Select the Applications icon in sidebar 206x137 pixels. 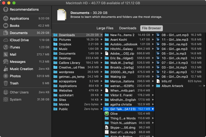pyautogui.click(x=6, y=19)
